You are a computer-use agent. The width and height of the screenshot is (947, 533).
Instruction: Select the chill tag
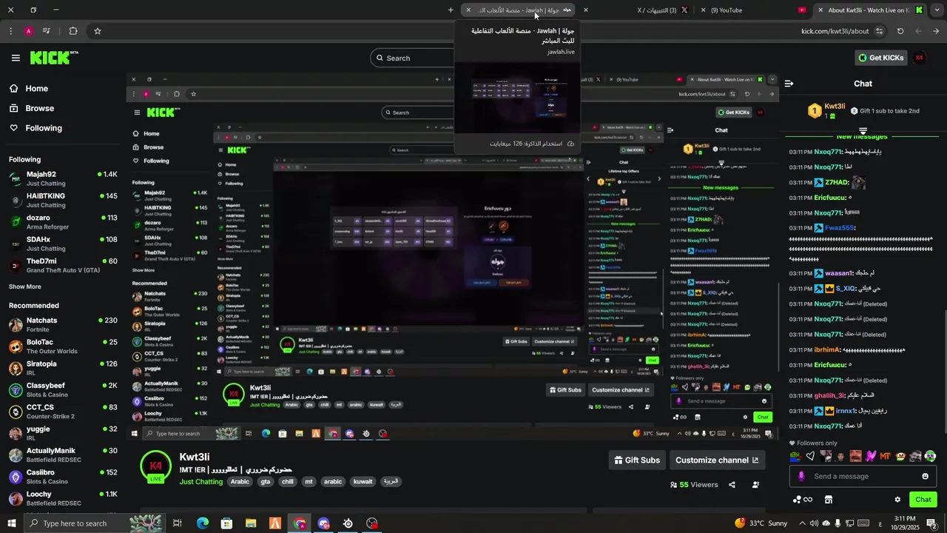288,482
